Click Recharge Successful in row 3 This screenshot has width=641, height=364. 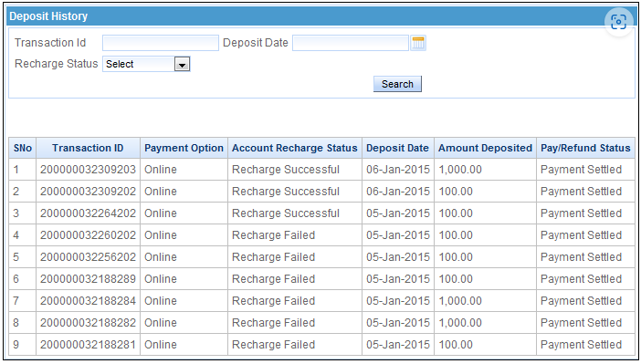286,213
